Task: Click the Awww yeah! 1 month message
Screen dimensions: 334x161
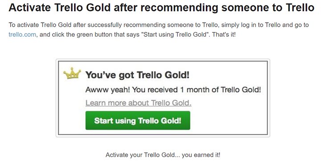Action: (173, 90)
